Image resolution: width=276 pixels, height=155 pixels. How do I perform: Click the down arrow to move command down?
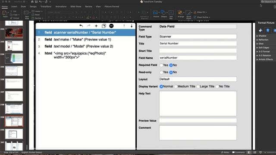coord(132,26)
